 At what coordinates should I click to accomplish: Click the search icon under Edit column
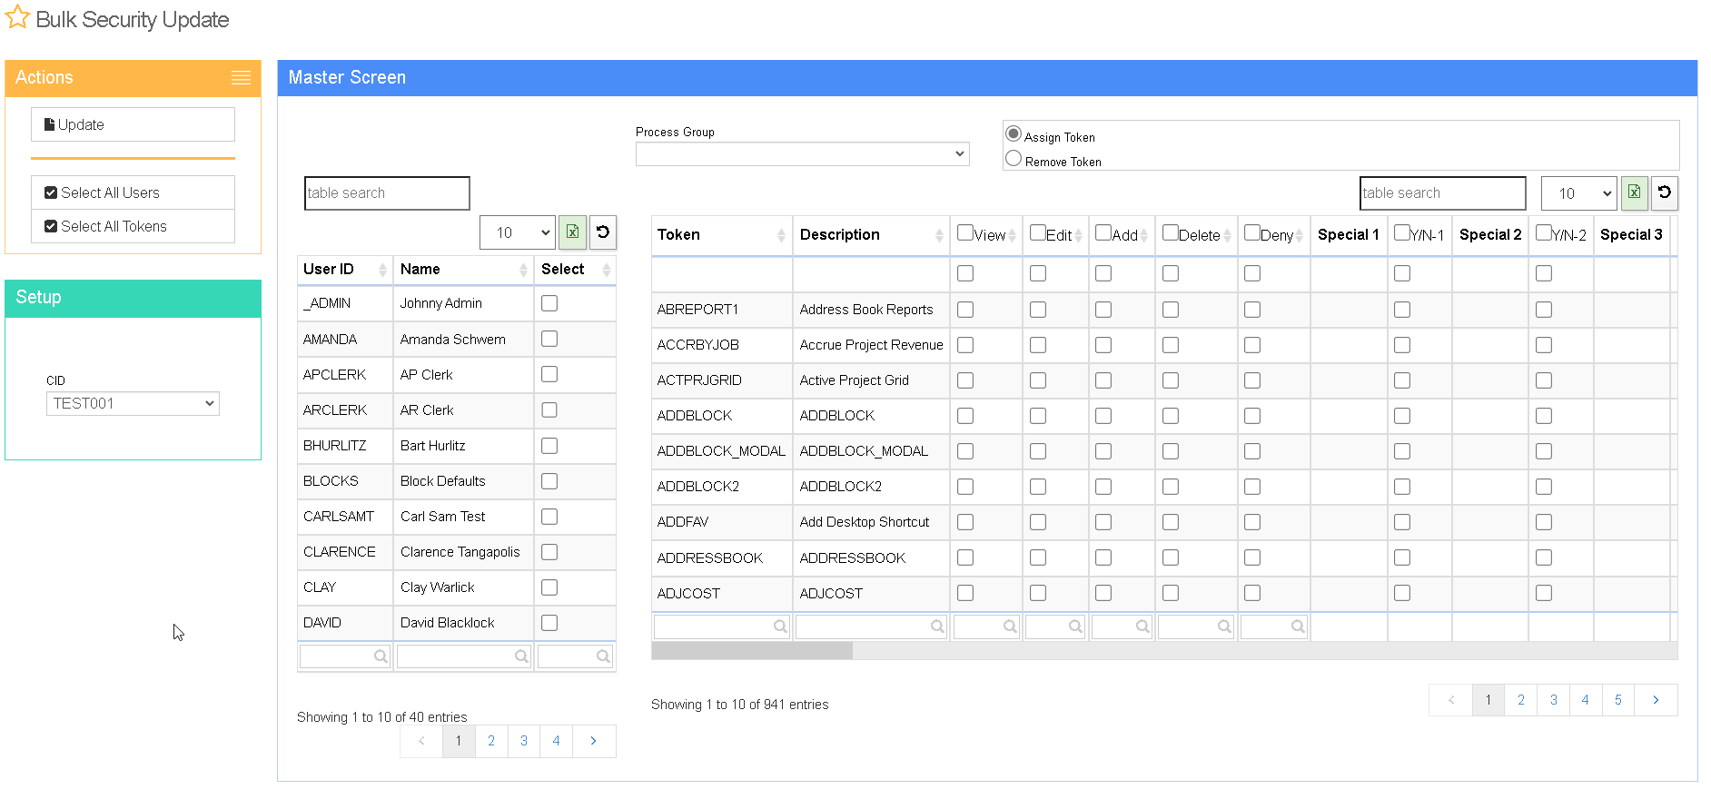(1075, 626)
